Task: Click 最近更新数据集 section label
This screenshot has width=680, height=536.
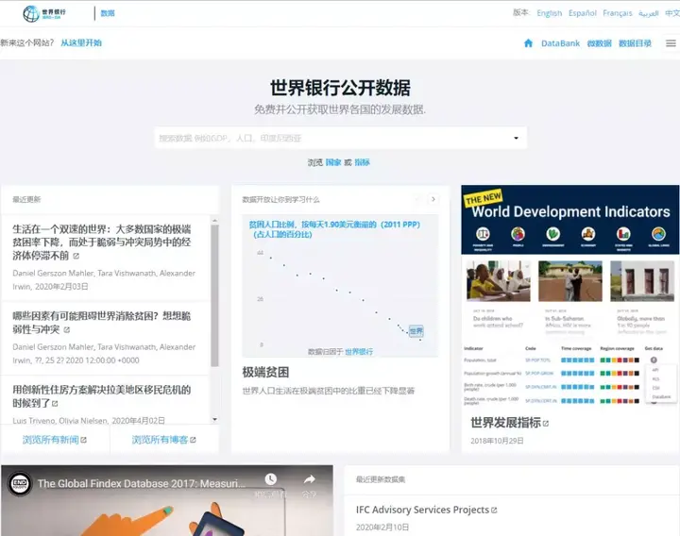Action: pyautogui.click(x=381, y=479)
